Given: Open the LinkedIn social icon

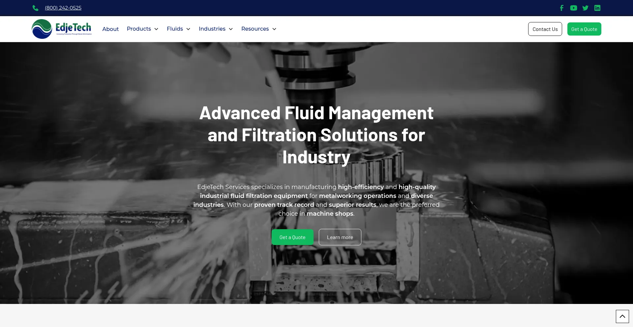Looking at the screenshot, I should pos(597,8).
